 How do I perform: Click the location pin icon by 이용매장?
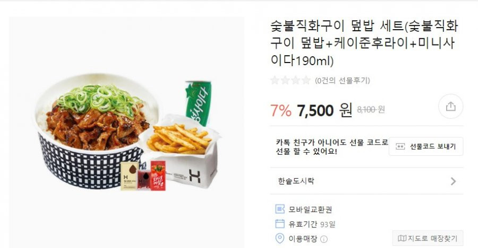click(x=279, y=238)
